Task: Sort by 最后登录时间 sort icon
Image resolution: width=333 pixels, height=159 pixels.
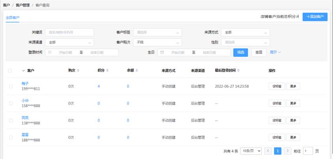Action: (x=238, y=70)
